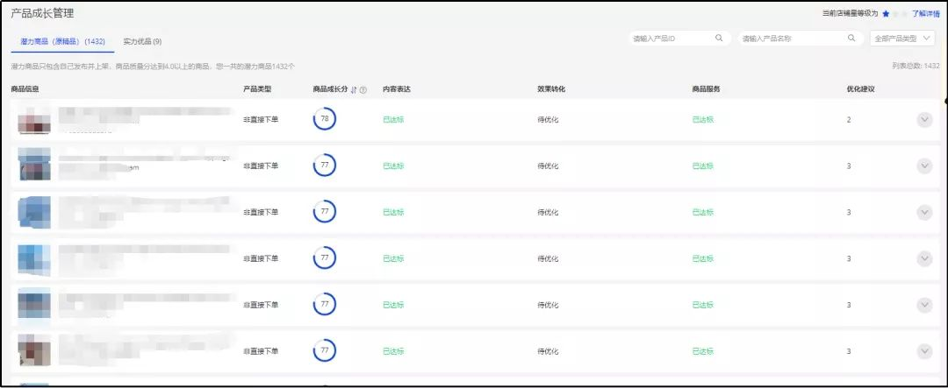948x388 pixels.
Task: Expand the second product row details chevron
Action: pyautogui.click(x=923, y=166)
